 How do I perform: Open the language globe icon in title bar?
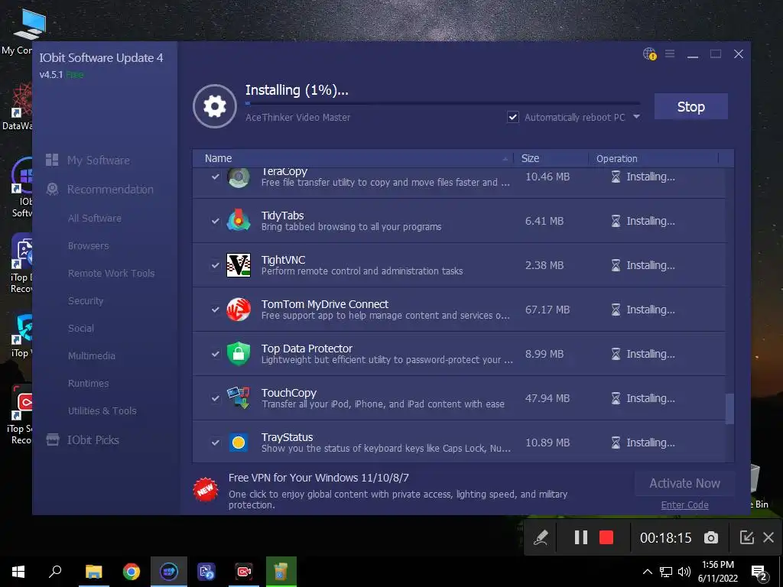[649, 54]
